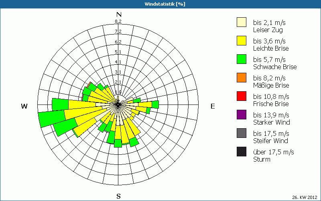Screen dimensions: 321x201
Task: Click the 'S' compass label
Action: coord(118,196)
